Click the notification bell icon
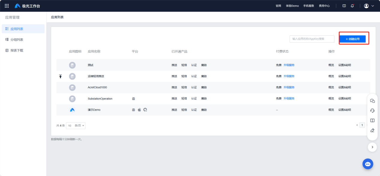 [x=352, y=6]
